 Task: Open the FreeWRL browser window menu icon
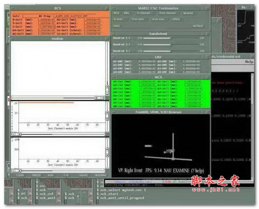tap(114, 112)
